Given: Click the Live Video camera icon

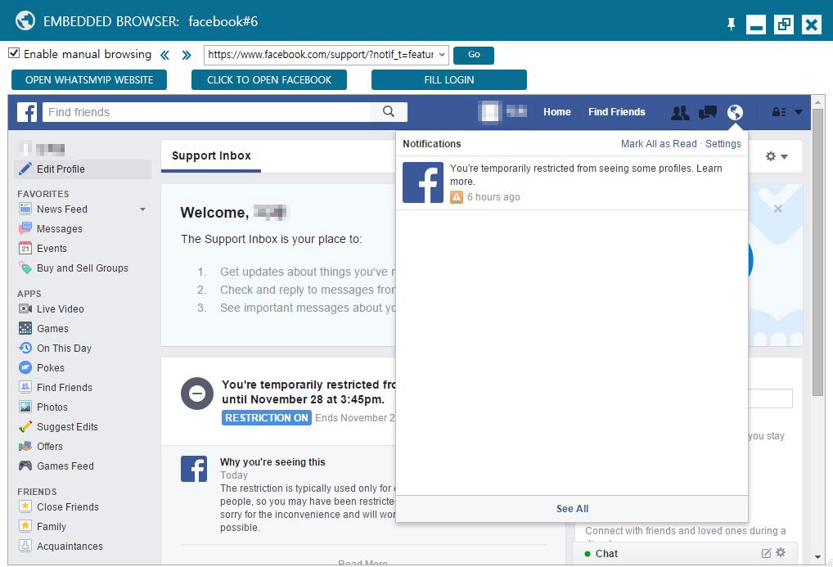Looking at the screenshot, I should 25,308.
